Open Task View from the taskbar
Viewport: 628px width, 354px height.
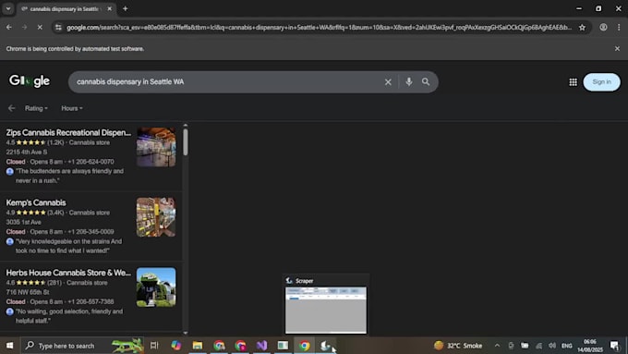click(x=154, y=345)
